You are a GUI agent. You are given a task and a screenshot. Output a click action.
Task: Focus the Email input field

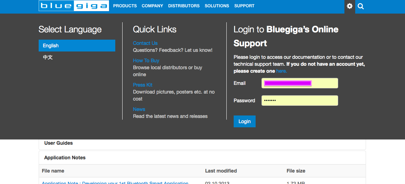(x=299, y=83)
